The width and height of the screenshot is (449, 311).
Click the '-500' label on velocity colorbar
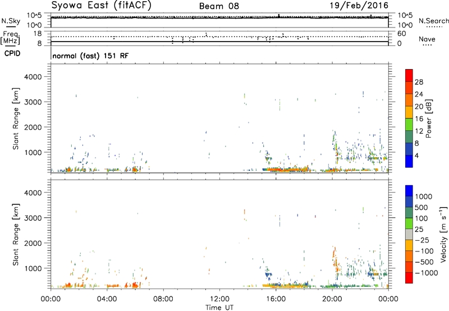[x=424, y=262]
